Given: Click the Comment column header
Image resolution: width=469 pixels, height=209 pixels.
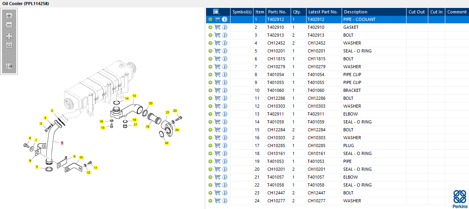Looking at the screenshot, I should pyautogui.click(x=457, y=12).
